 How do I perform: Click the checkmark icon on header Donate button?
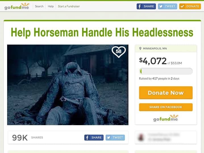(182, 6)
